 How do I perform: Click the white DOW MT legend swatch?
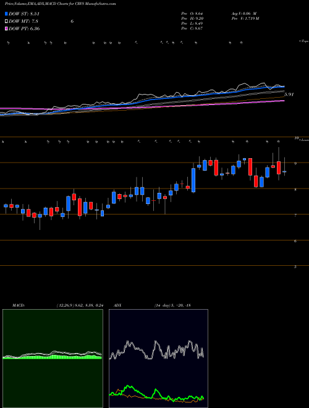(6, 22)
